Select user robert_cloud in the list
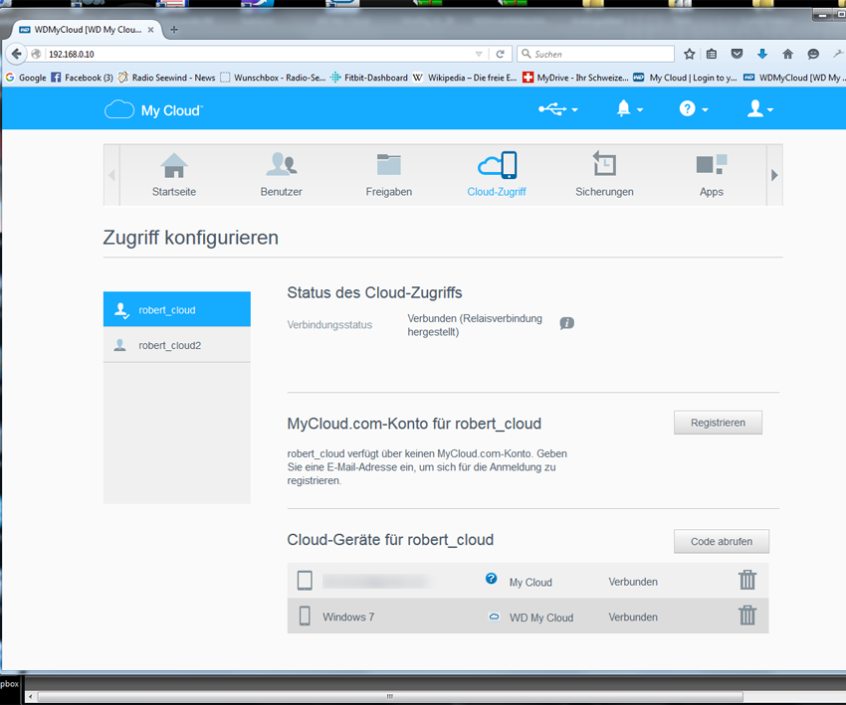 click(x=177, y=309)
